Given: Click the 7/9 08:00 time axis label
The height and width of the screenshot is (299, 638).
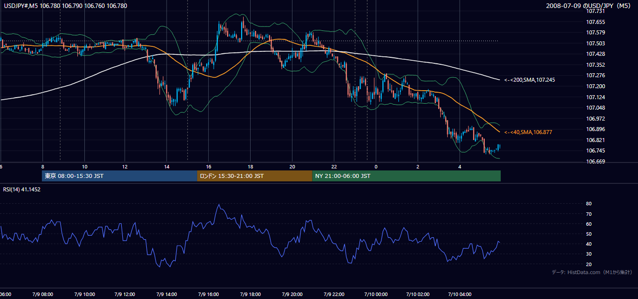Looking at the screenshot, I should 42,295.
